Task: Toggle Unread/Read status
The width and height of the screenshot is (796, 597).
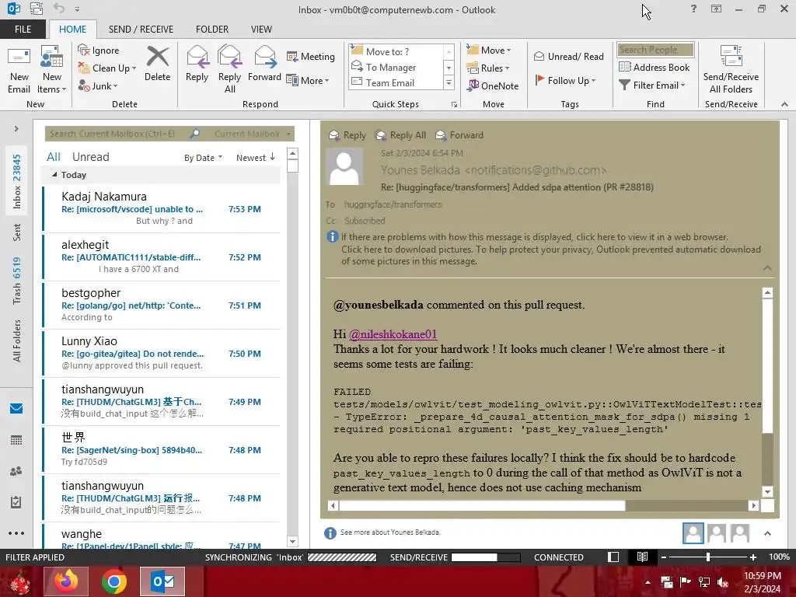Action: tap(568, 56)
